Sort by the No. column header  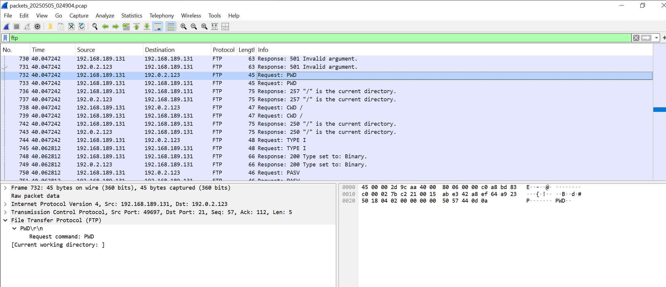point(15,50)
